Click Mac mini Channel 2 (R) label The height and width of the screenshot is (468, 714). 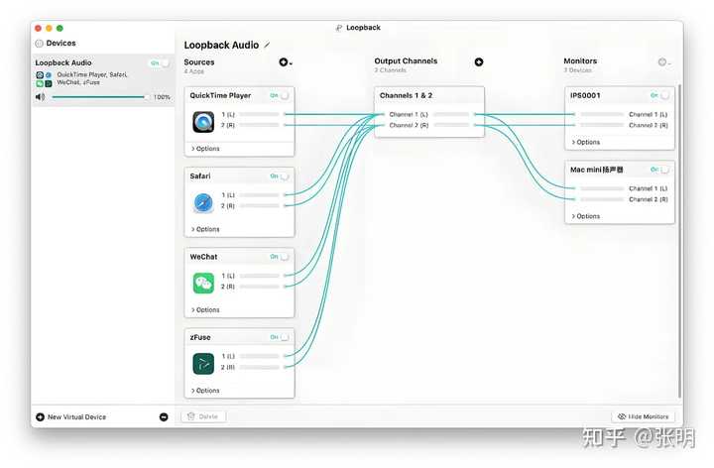(x=648, y=199)
